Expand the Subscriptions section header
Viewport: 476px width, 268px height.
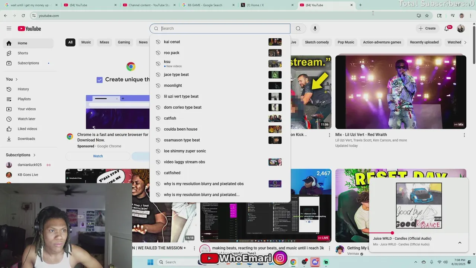click(21, 155)
